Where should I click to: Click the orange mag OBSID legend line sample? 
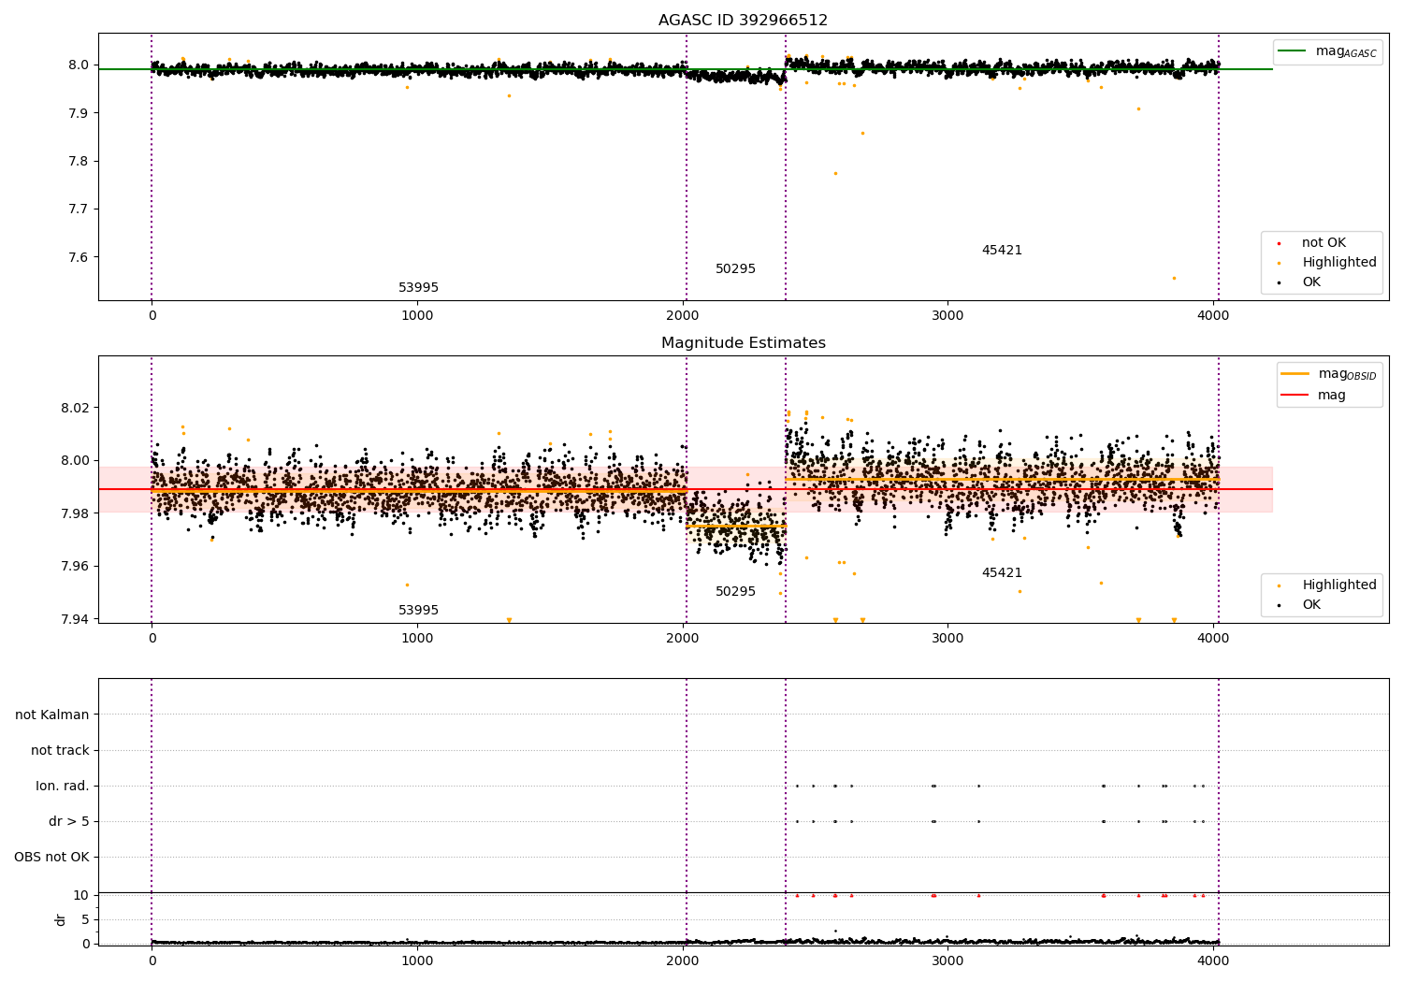pos(1295,374)
